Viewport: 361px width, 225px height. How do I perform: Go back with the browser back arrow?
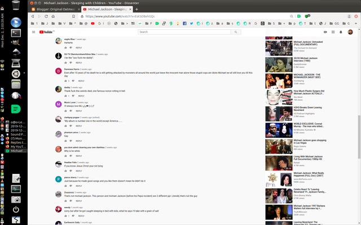[33, 16]
